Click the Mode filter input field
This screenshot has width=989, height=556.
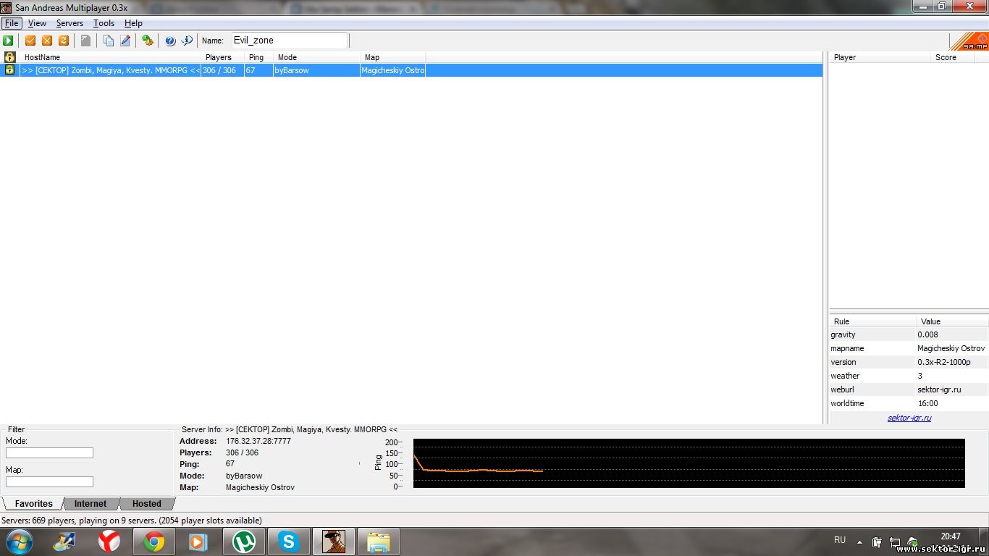pyautogui.click(x=49, y=452)
